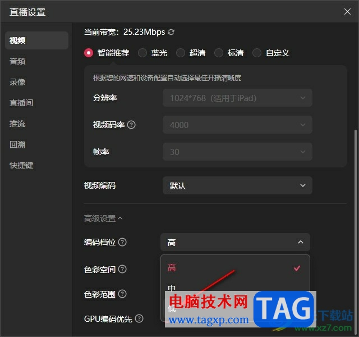Click the 当前带宽 25.23Mbps text
Image resolution: width=359 pixels, height=337 pixels.
point(125,32)
